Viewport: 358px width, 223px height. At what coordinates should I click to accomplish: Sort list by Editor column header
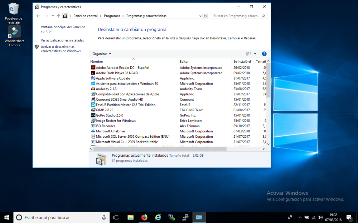(205, 61)
